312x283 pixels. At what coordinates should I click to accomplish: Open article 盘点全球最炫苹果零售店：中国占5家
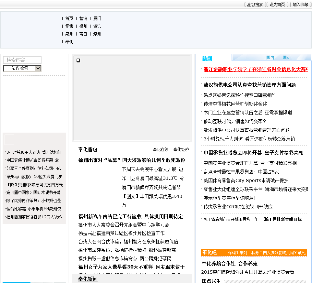click(241, 172)
